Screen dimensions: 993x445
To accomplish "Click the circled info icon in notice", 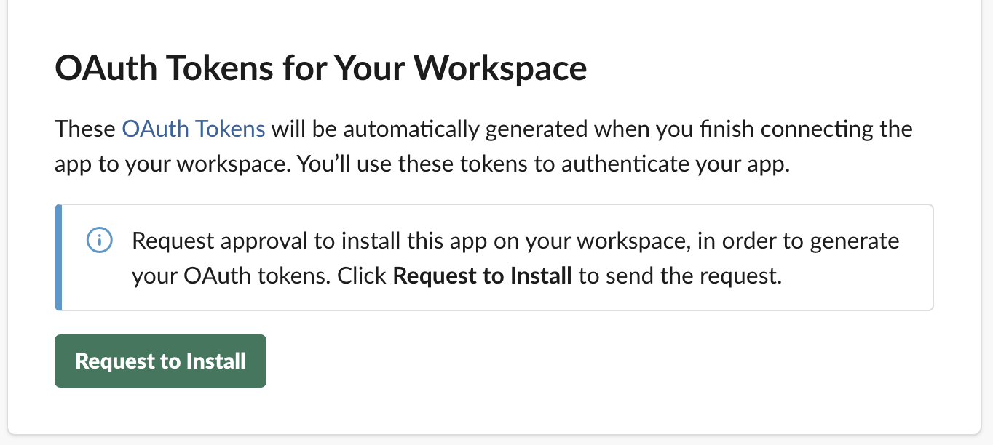I will [98, 241].
